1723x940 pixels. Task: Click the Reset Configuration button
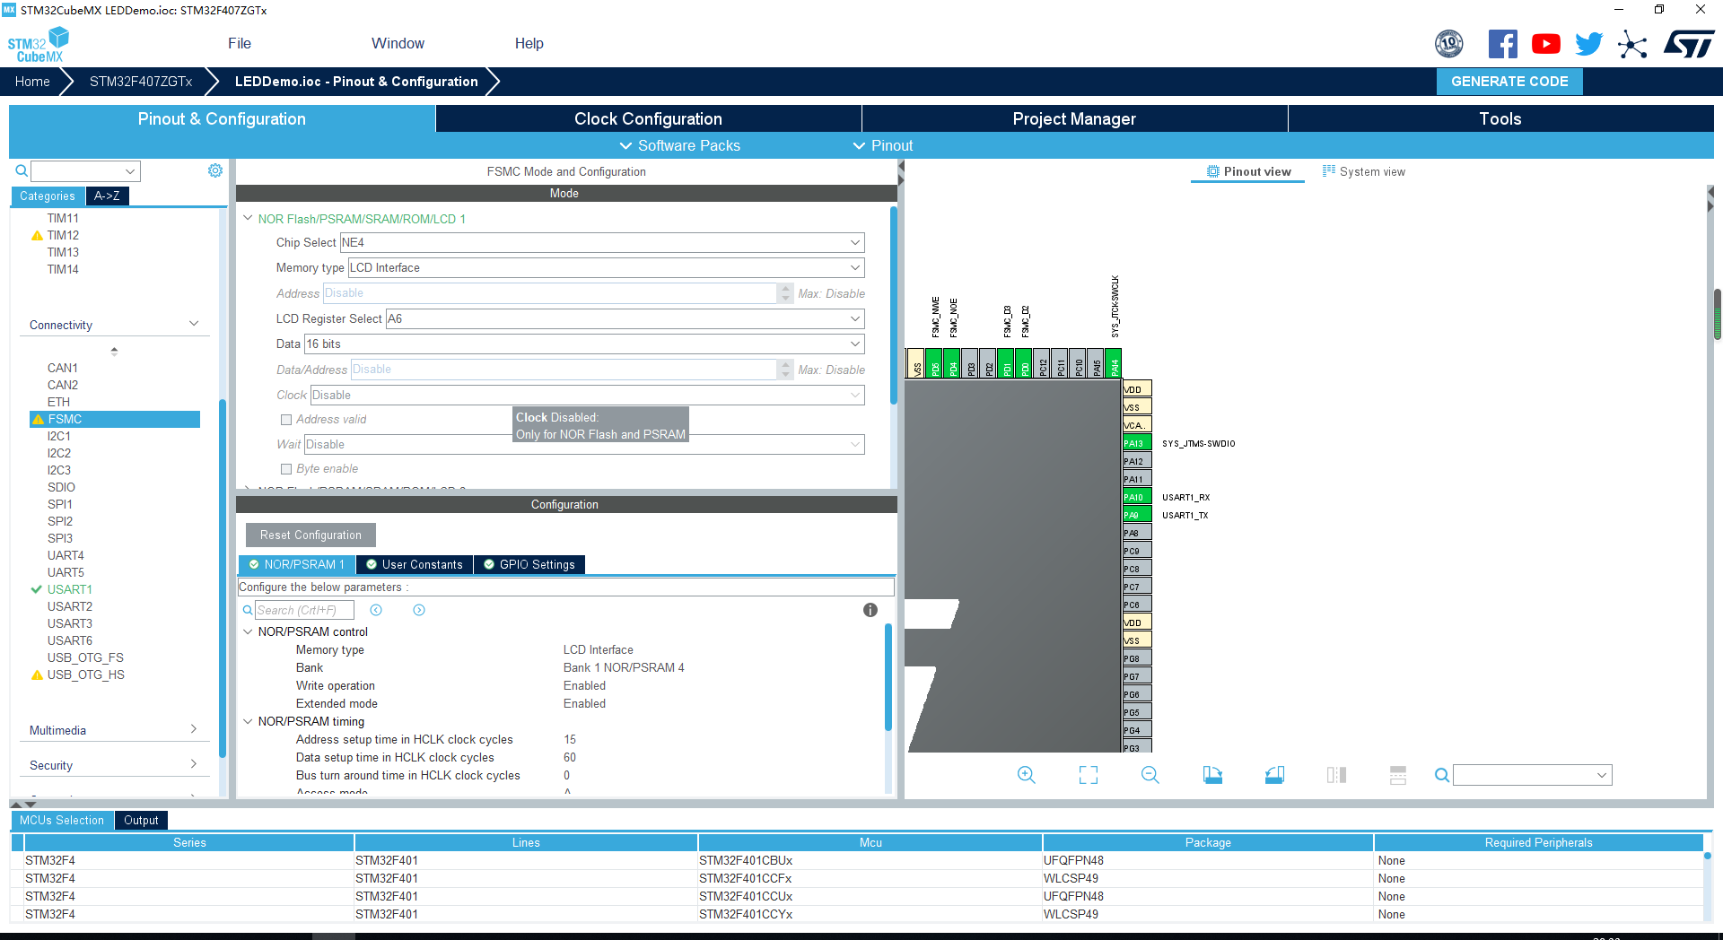pos(310,535)
